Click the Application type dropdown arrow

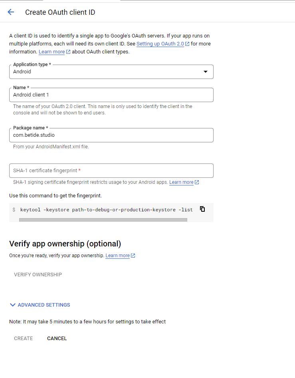[x=206, y=72]
